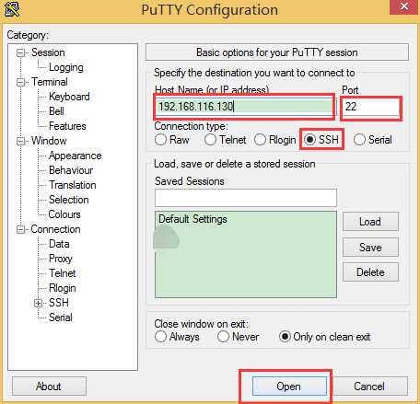Screen dimensions: 420x404
Task: Collapse the Terminal tree node
Action: pos(20,82)
